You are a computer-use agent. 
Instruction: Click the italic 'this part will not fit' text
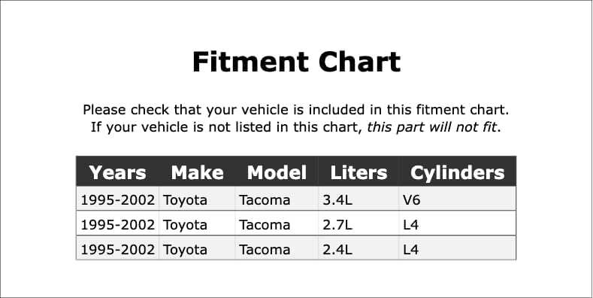tap(431, 127)
